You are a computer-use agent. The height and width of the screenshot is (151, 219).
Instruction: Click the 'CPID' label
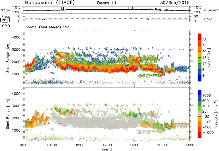pos(6,26)
